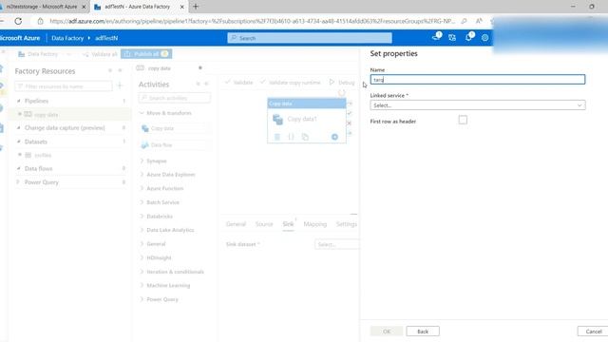The height and width of the screenshot is (342, 608).
Task: Collapse the Datasets tree node
Action: (18, 142)
